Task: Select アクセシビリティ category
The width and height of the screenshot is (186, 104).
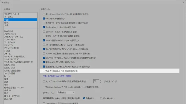Action: tap(20, 34)
